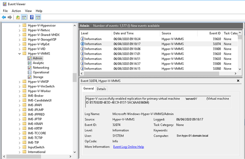Viewport: 245px width, 159px height.
Task: Expand the Hyper-V-Worker folder
Action: click(x=19, y=91)
